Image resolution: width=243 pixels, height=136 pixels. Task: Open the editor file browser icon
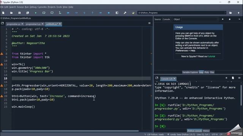click(x=2, y=23)
